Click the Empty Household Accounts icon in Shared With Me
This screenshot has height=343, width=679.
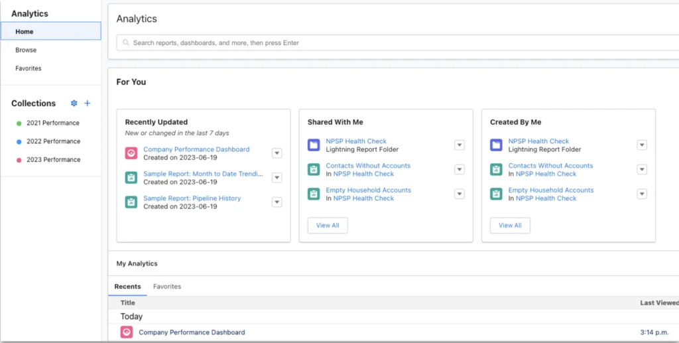tap(314, 194)
